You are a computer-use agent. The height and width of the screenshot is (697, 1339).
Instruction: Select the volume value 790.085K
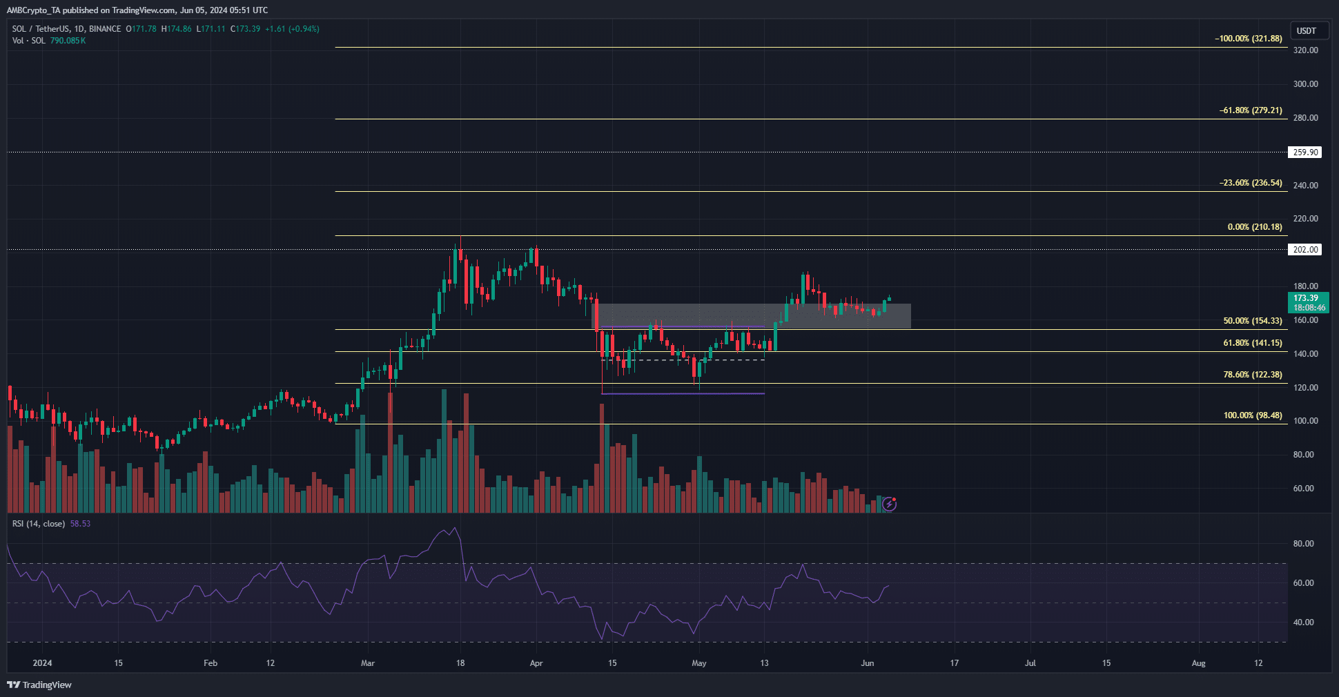click(x=68, y=41)
